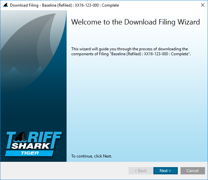Click the disabled < Back button
Viewport: 208px width, 180px height.
140,171
